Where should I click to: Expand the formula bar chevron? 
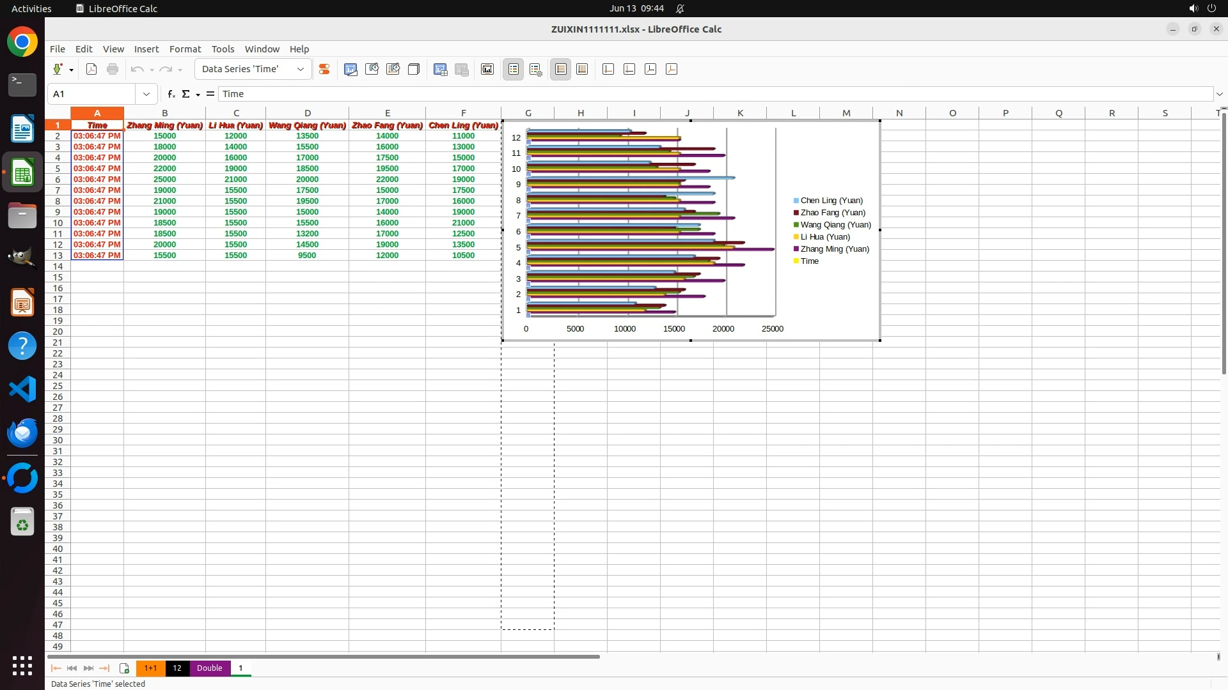point(1219,94)
